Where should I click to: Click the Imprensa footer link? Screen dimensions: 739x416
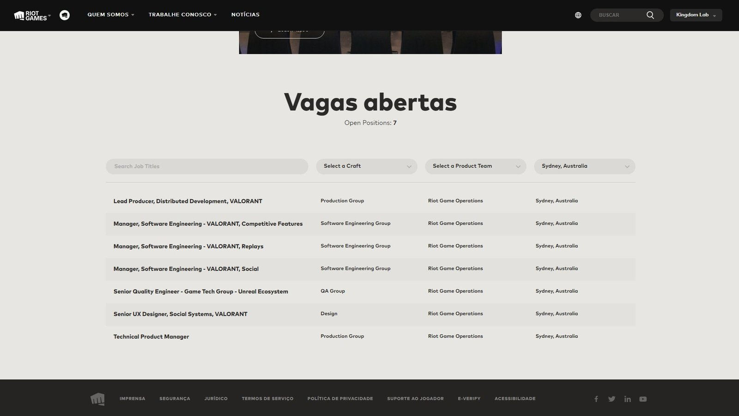[132, 399]
